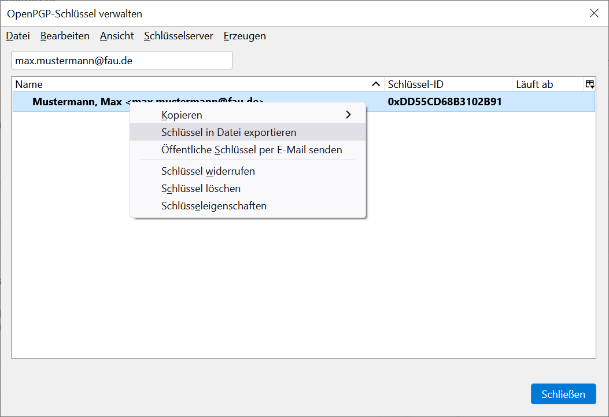Open the Ansicht menu

click(x=117, y=36)
